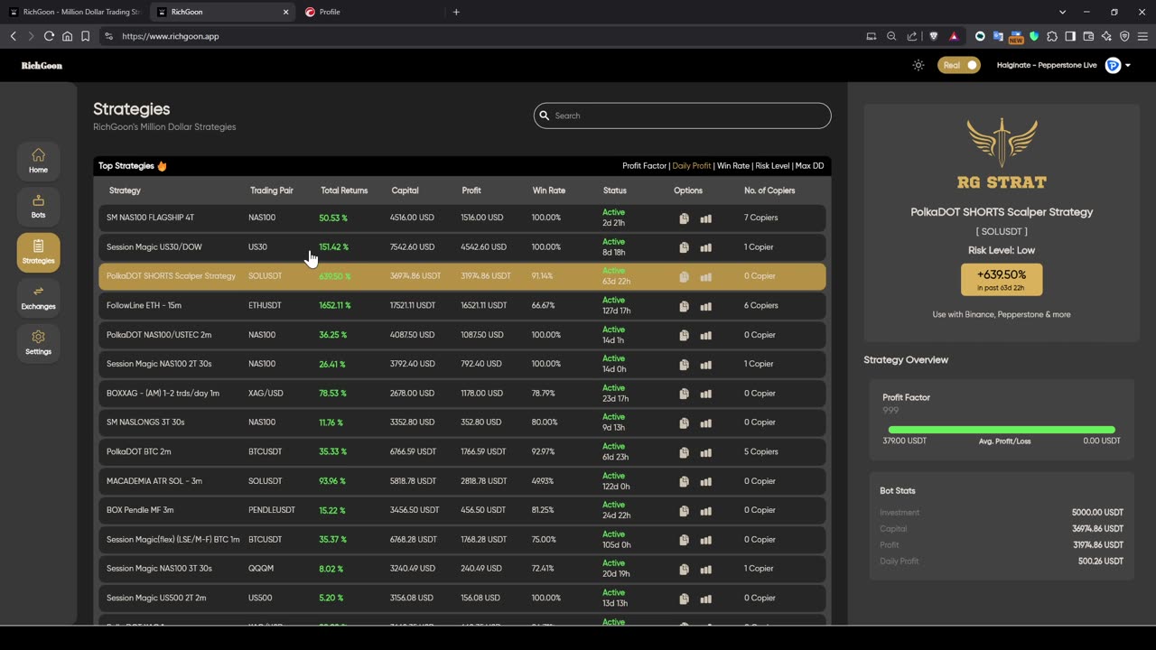Viewport: 1156px width, 650px height.
Task: Click 7 Copiers in the first row
Action: tap(760, 218)
